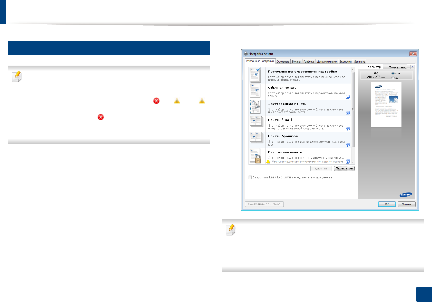The height and width of the screenshot is (305, 432).
Task: Select 'Последняя использованная настройка' checkmark preset icon
Action: click(x=255, y=75)
